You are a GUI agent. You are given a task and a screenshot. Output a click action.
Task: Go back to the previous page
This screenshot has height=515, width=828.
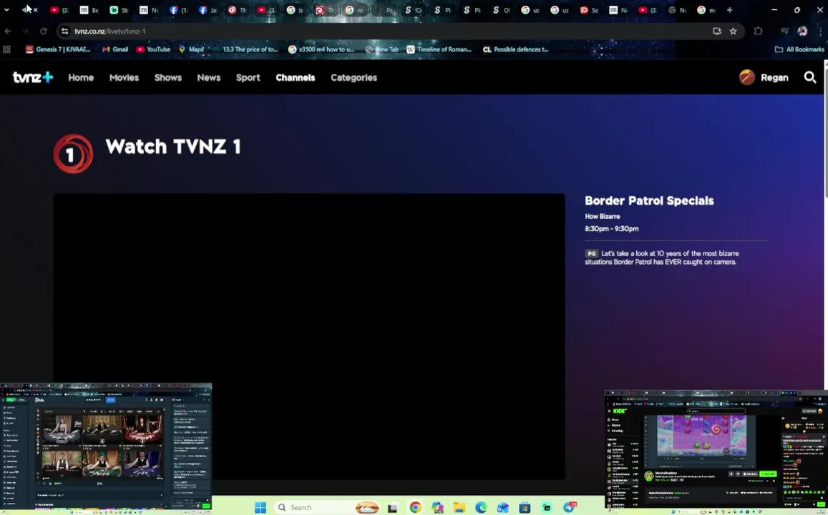click(8, 31)
